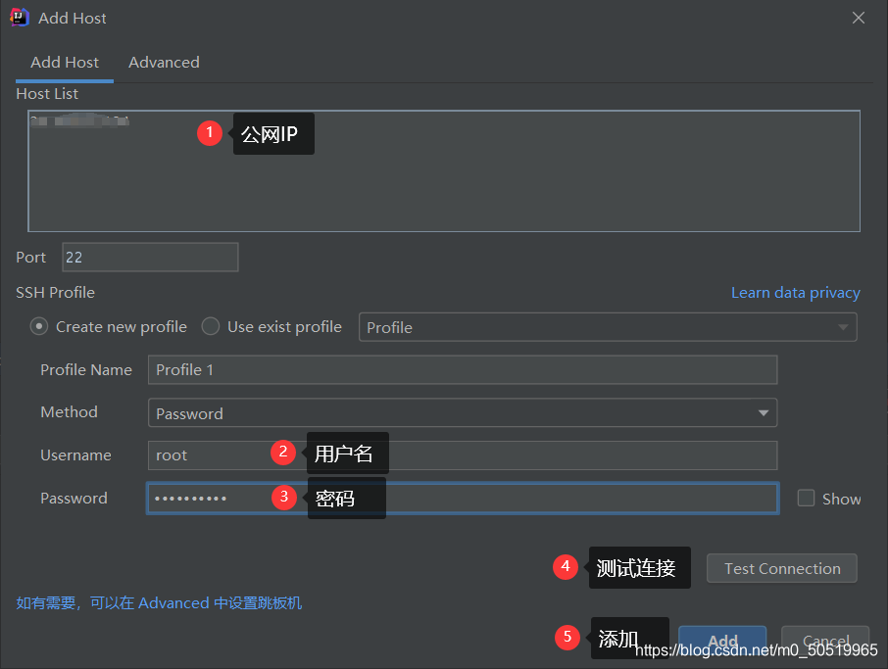Expand the Method dropdown set to Password

tap(462, 412)
